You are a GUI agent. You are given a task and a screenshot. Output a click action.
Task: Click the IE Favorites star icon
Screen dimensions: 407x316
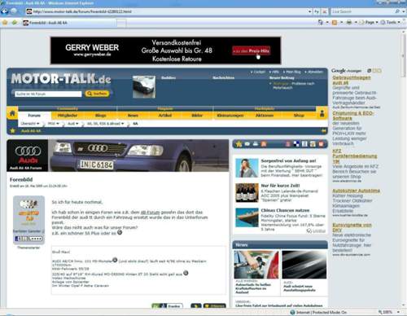tap(5, 22)
